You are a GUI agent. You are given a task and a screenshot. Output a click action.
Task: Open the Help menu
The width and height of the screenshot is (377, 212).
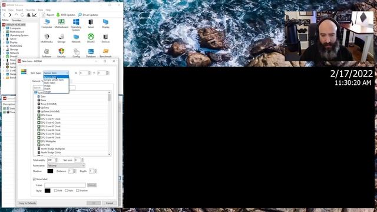48,10
